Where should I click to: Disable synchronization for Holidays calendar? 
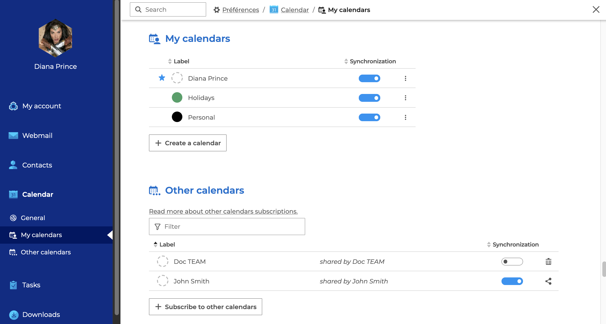click(369, 98)
